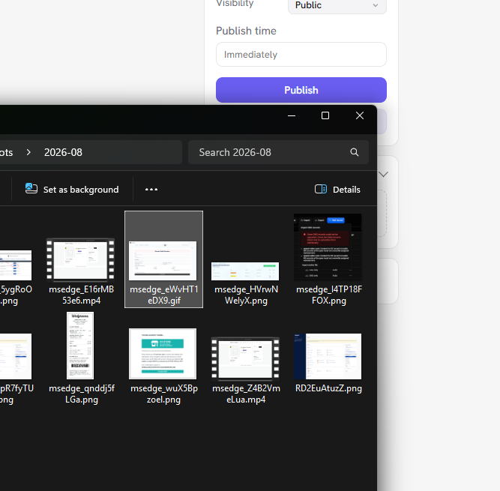Image resolution: width=500 pixels, height=491 pixels.
Task: Click the Search 2026-08 box
Action: coord(278,152)
